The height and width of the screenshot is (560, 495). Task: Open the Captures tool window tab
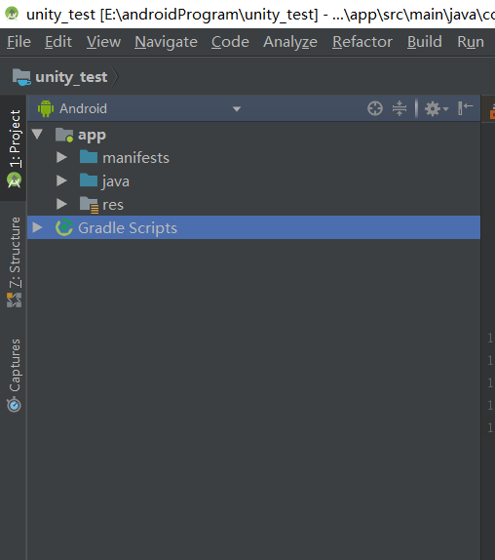[x=15, y=375]
